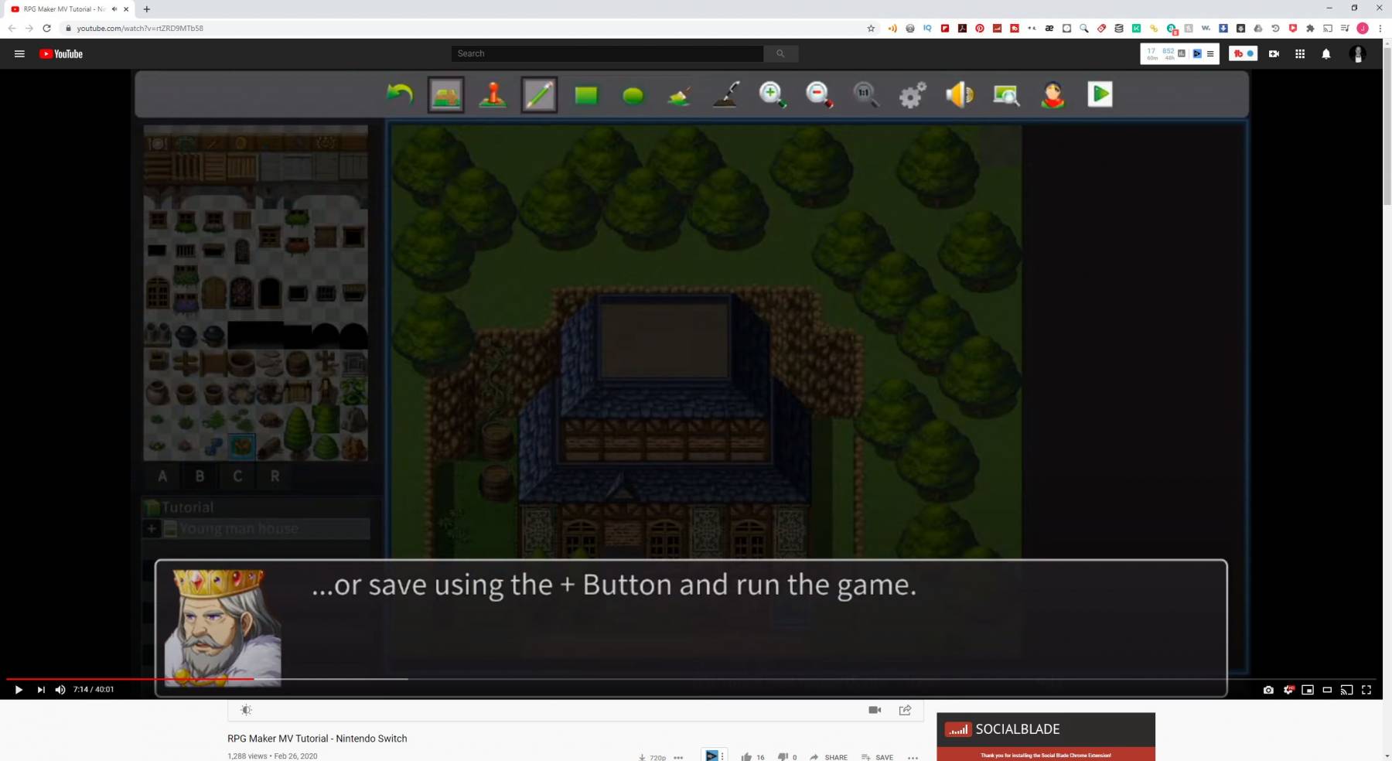Select the event mode joystick icon
The height and width of the screenshot is (761, 1392).
click(493, 94)
